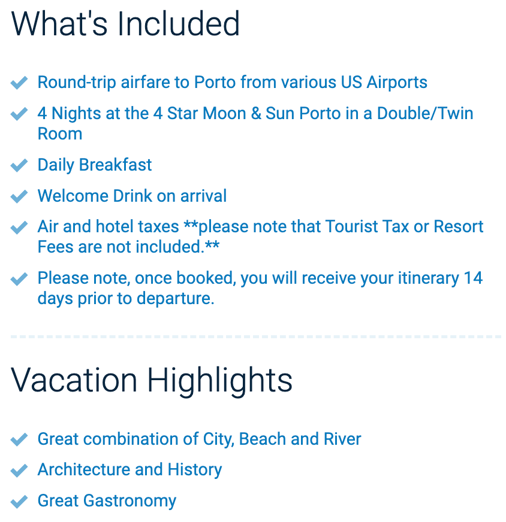Click itinerary 14 days prior notice
The image size is (506, 522).
pyautogui.click(x=260, y=288)
